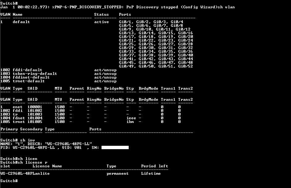291x188 pixels.
Task: Click the PID WS-C2960L-48PS-LL text
Action: (x=34, y=147)
